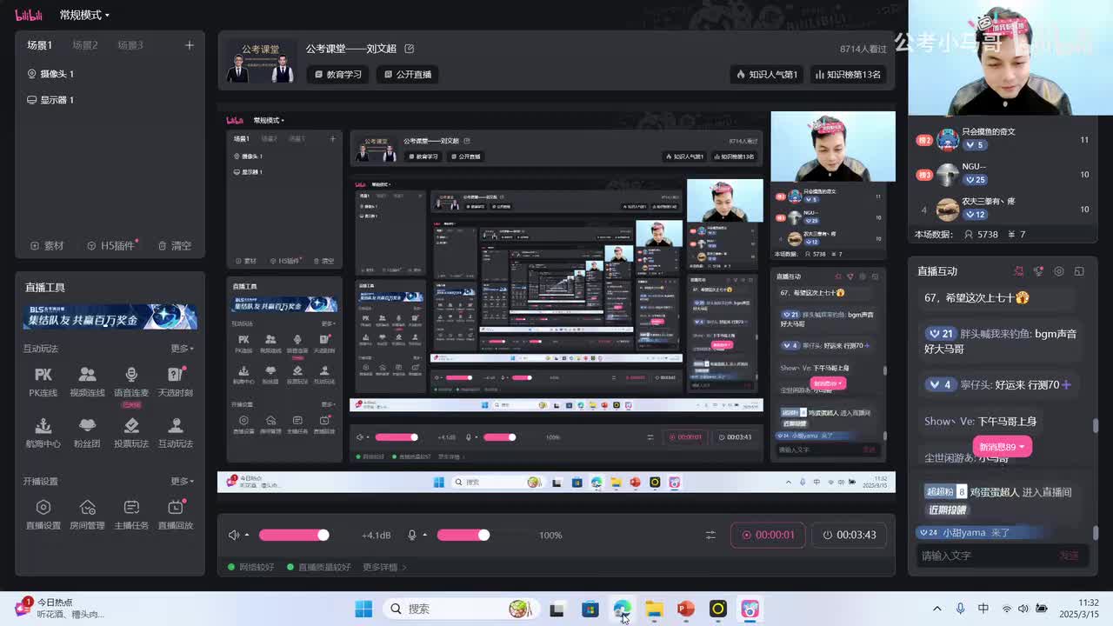
Task: Open 投票玩法 voting tool
Action: click(131, 433)
